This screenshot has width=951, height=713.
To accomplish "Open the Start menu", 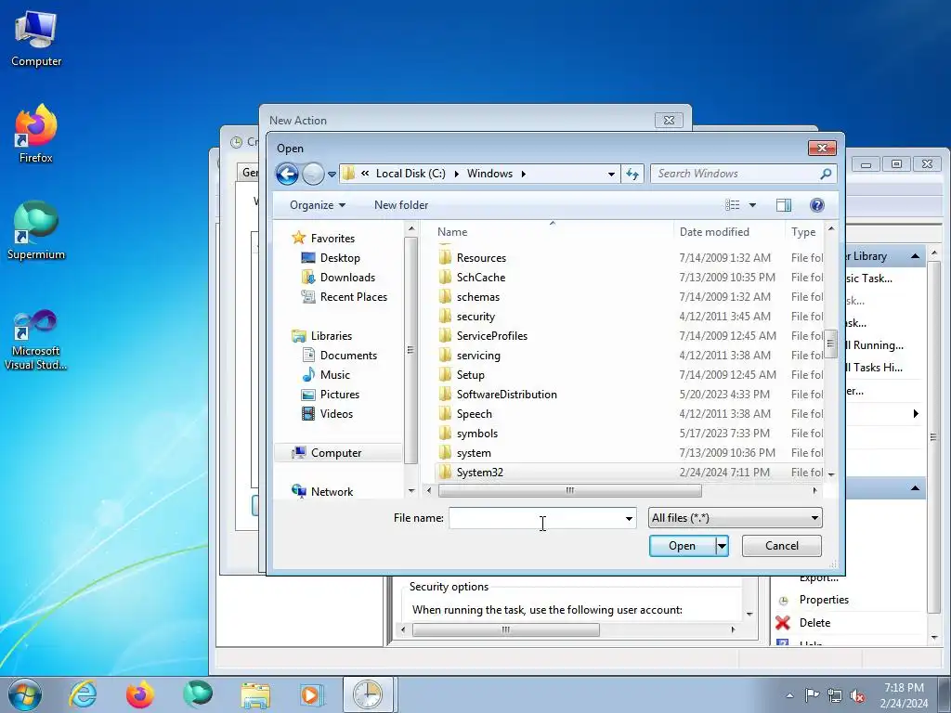I will [x=25, y=694].
